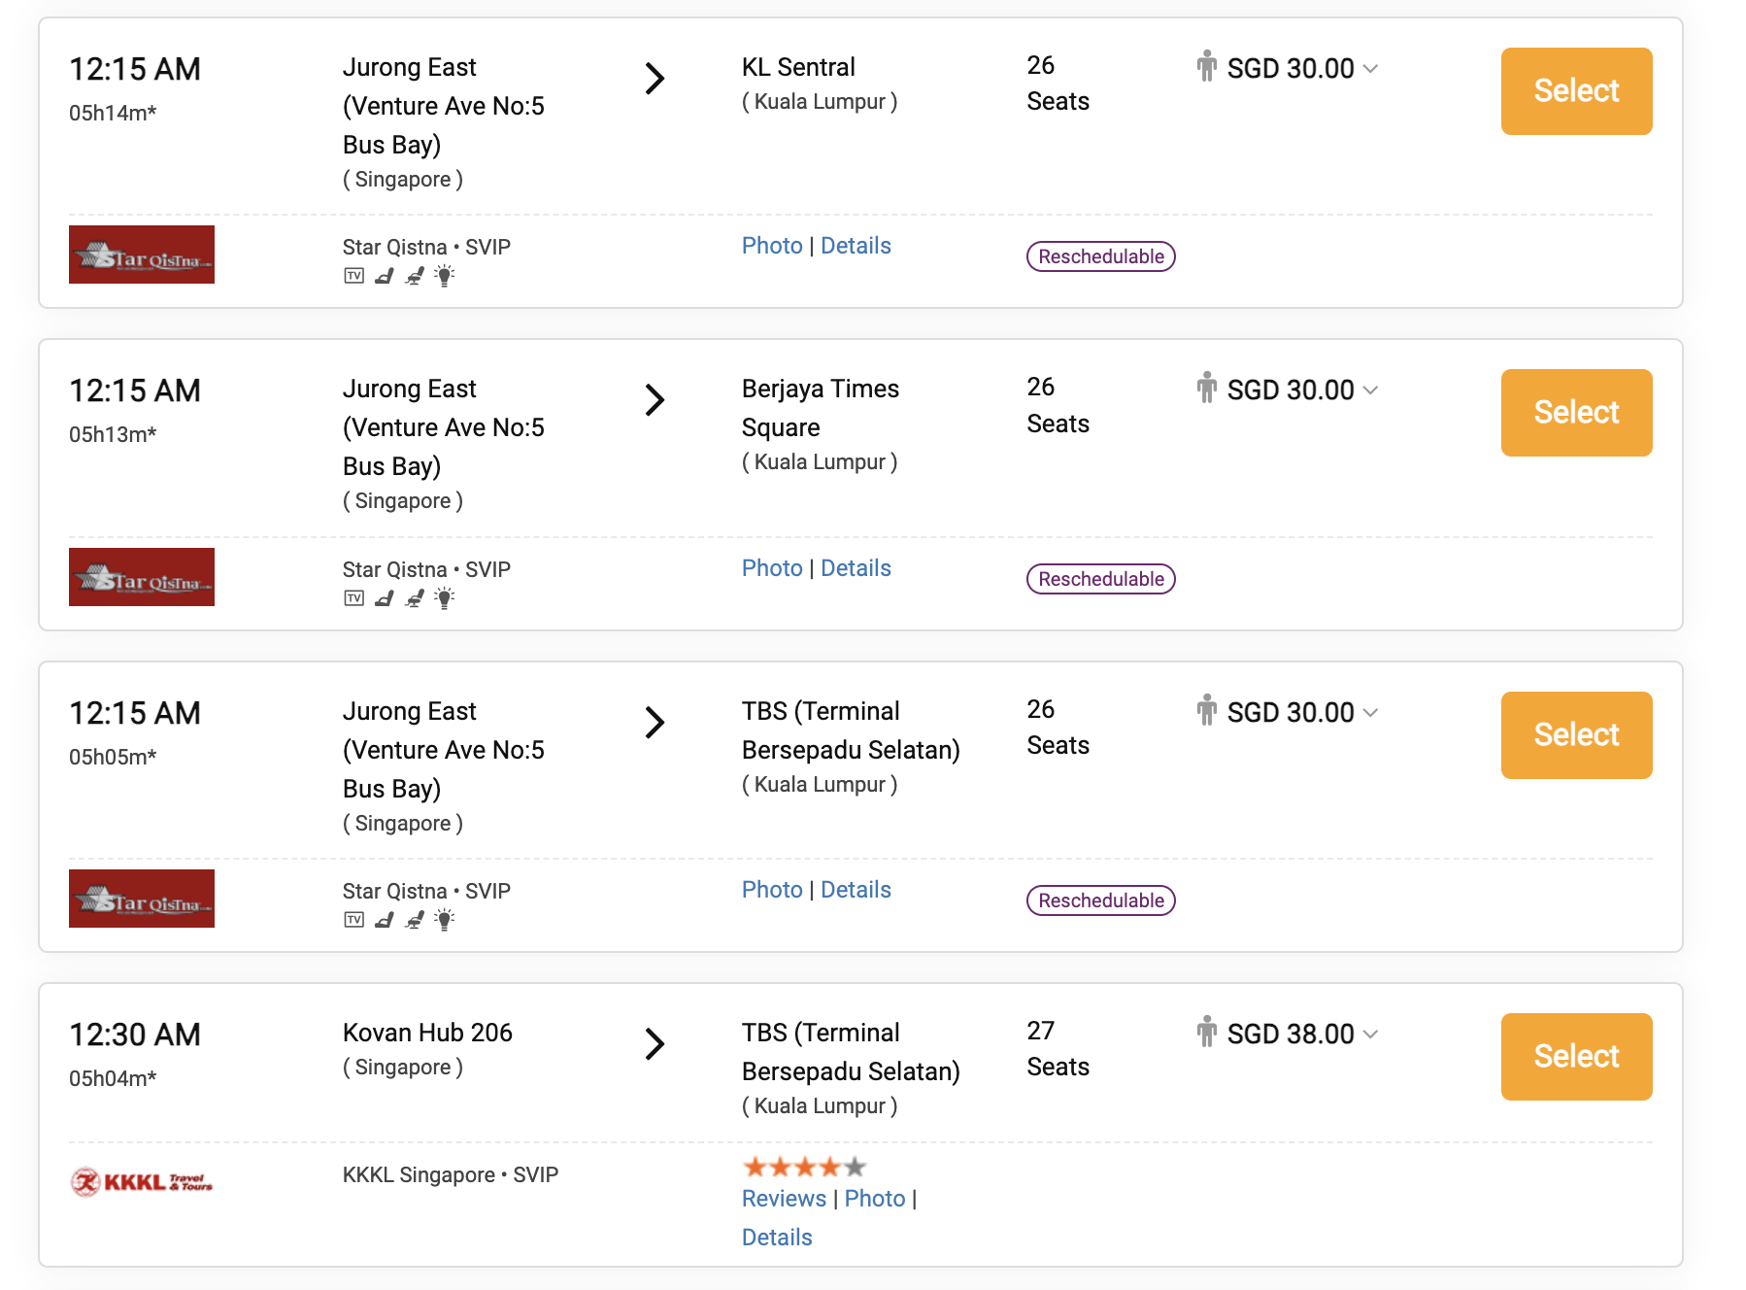Image resolution: width=1746 pixels, height=1290 pixels.
Task: Select the 12:30 AM Kovan Hub trip
Action: [x=1576, y=1057]
